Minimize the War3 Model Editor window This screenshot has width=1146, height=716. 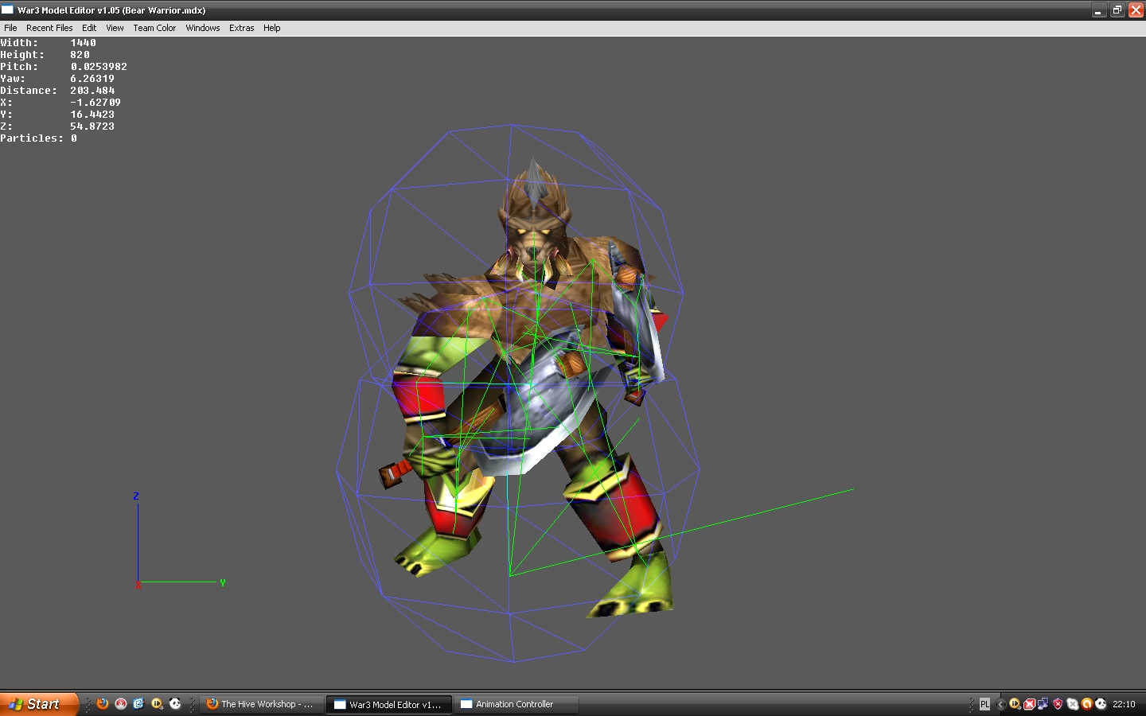click(x=1098, y=10)
